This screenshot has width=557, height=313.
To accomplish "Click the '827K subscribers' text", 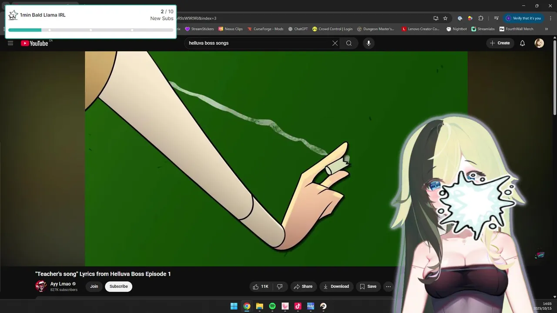I will pos(64,290).
